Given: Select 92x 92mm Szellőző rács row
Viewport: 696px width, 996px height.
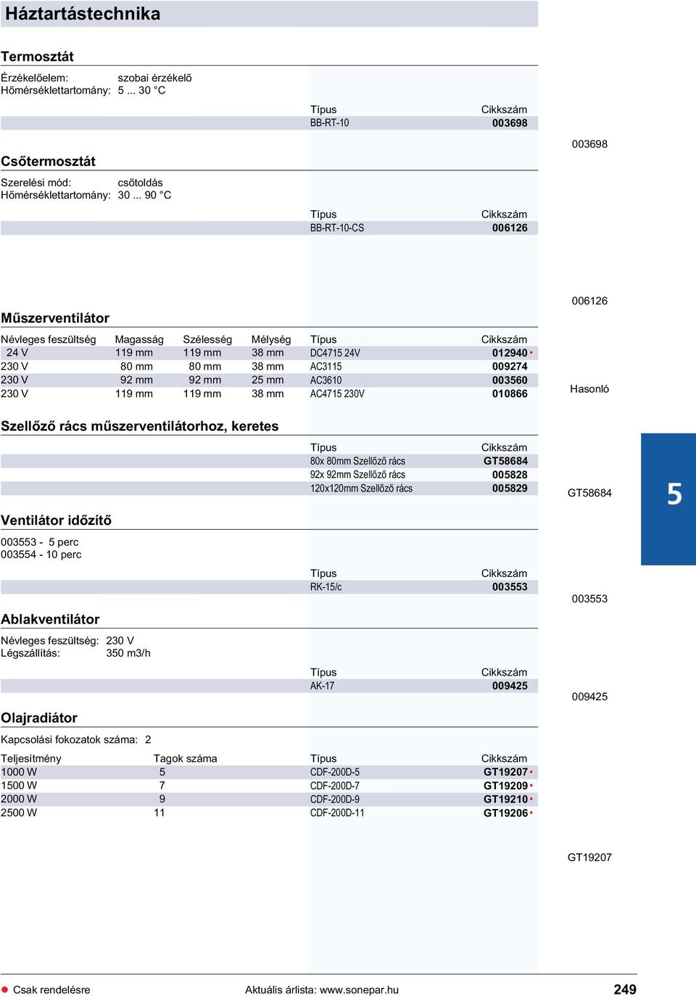Looking at the screenshot, I should (x=269, y=475).
